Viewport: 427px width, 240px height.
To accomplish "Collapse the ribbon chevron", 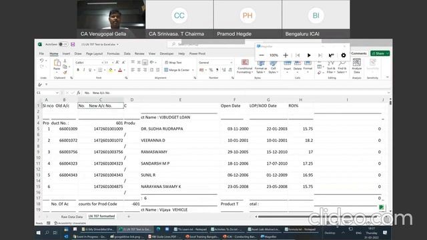I will tap(387, 77).
